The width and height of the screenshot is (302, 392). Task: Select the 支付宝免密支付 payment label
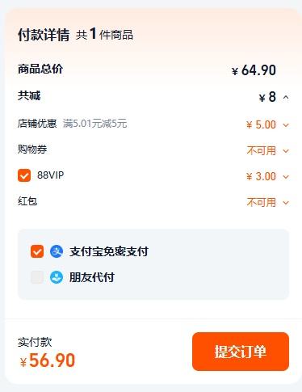109,251
